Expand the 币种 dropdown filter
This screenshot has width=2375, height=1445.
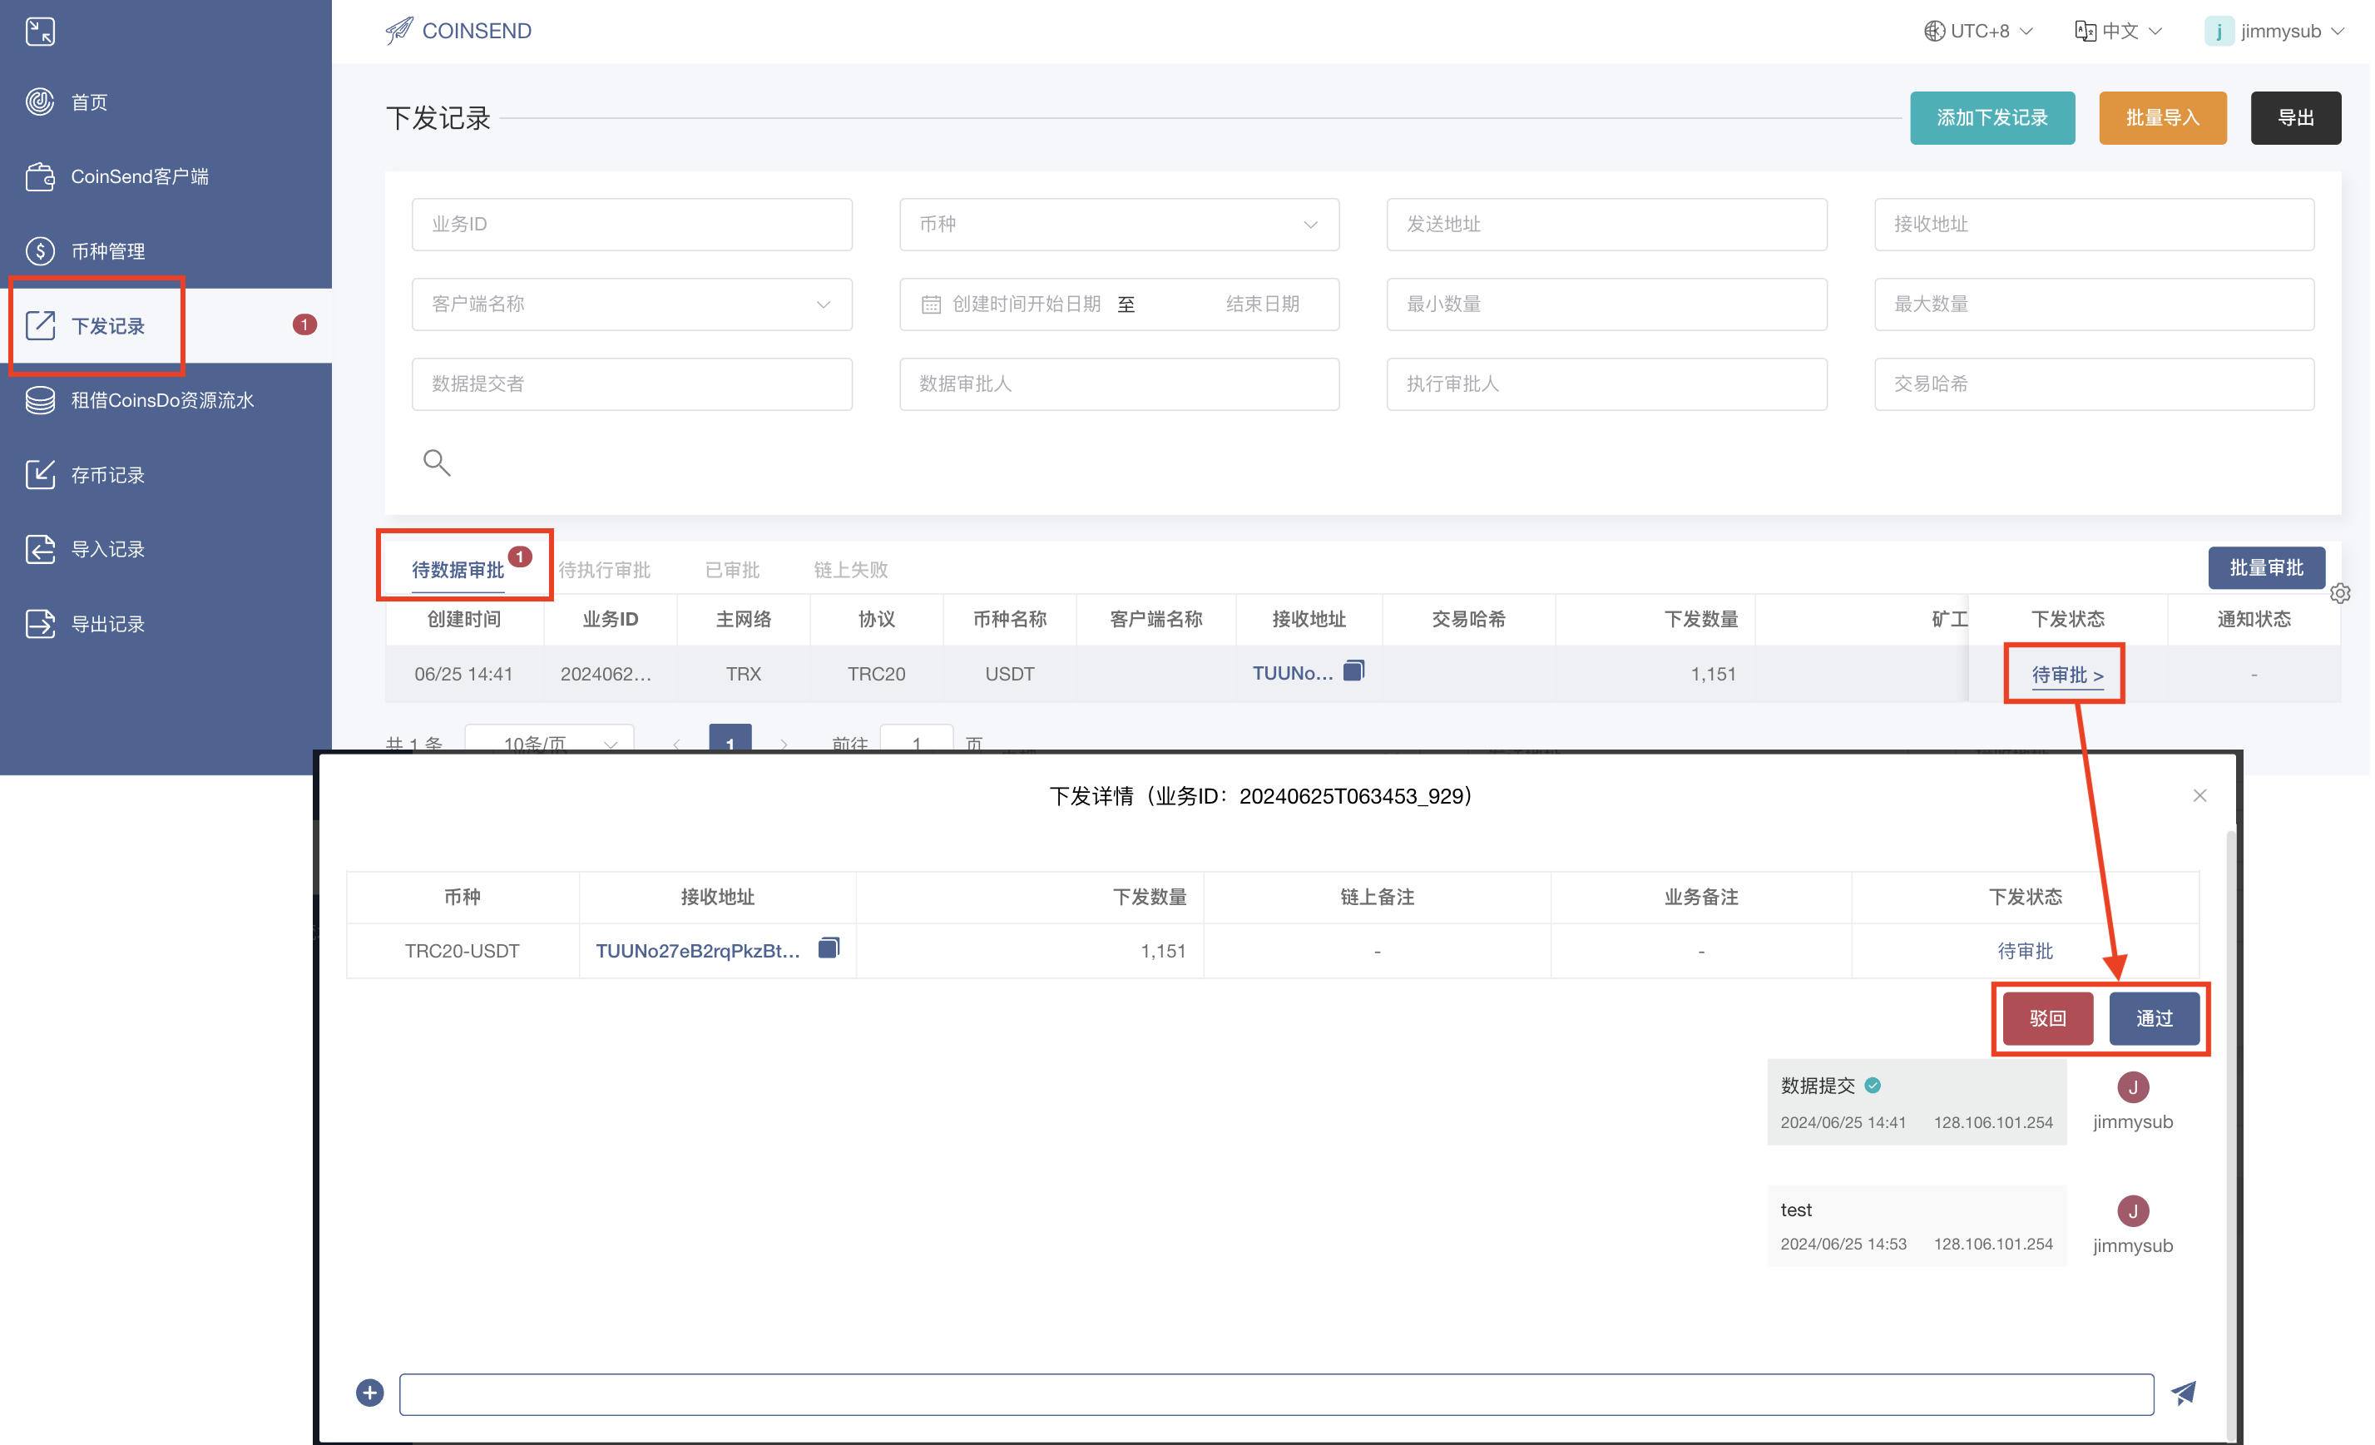click(1118, 225)
